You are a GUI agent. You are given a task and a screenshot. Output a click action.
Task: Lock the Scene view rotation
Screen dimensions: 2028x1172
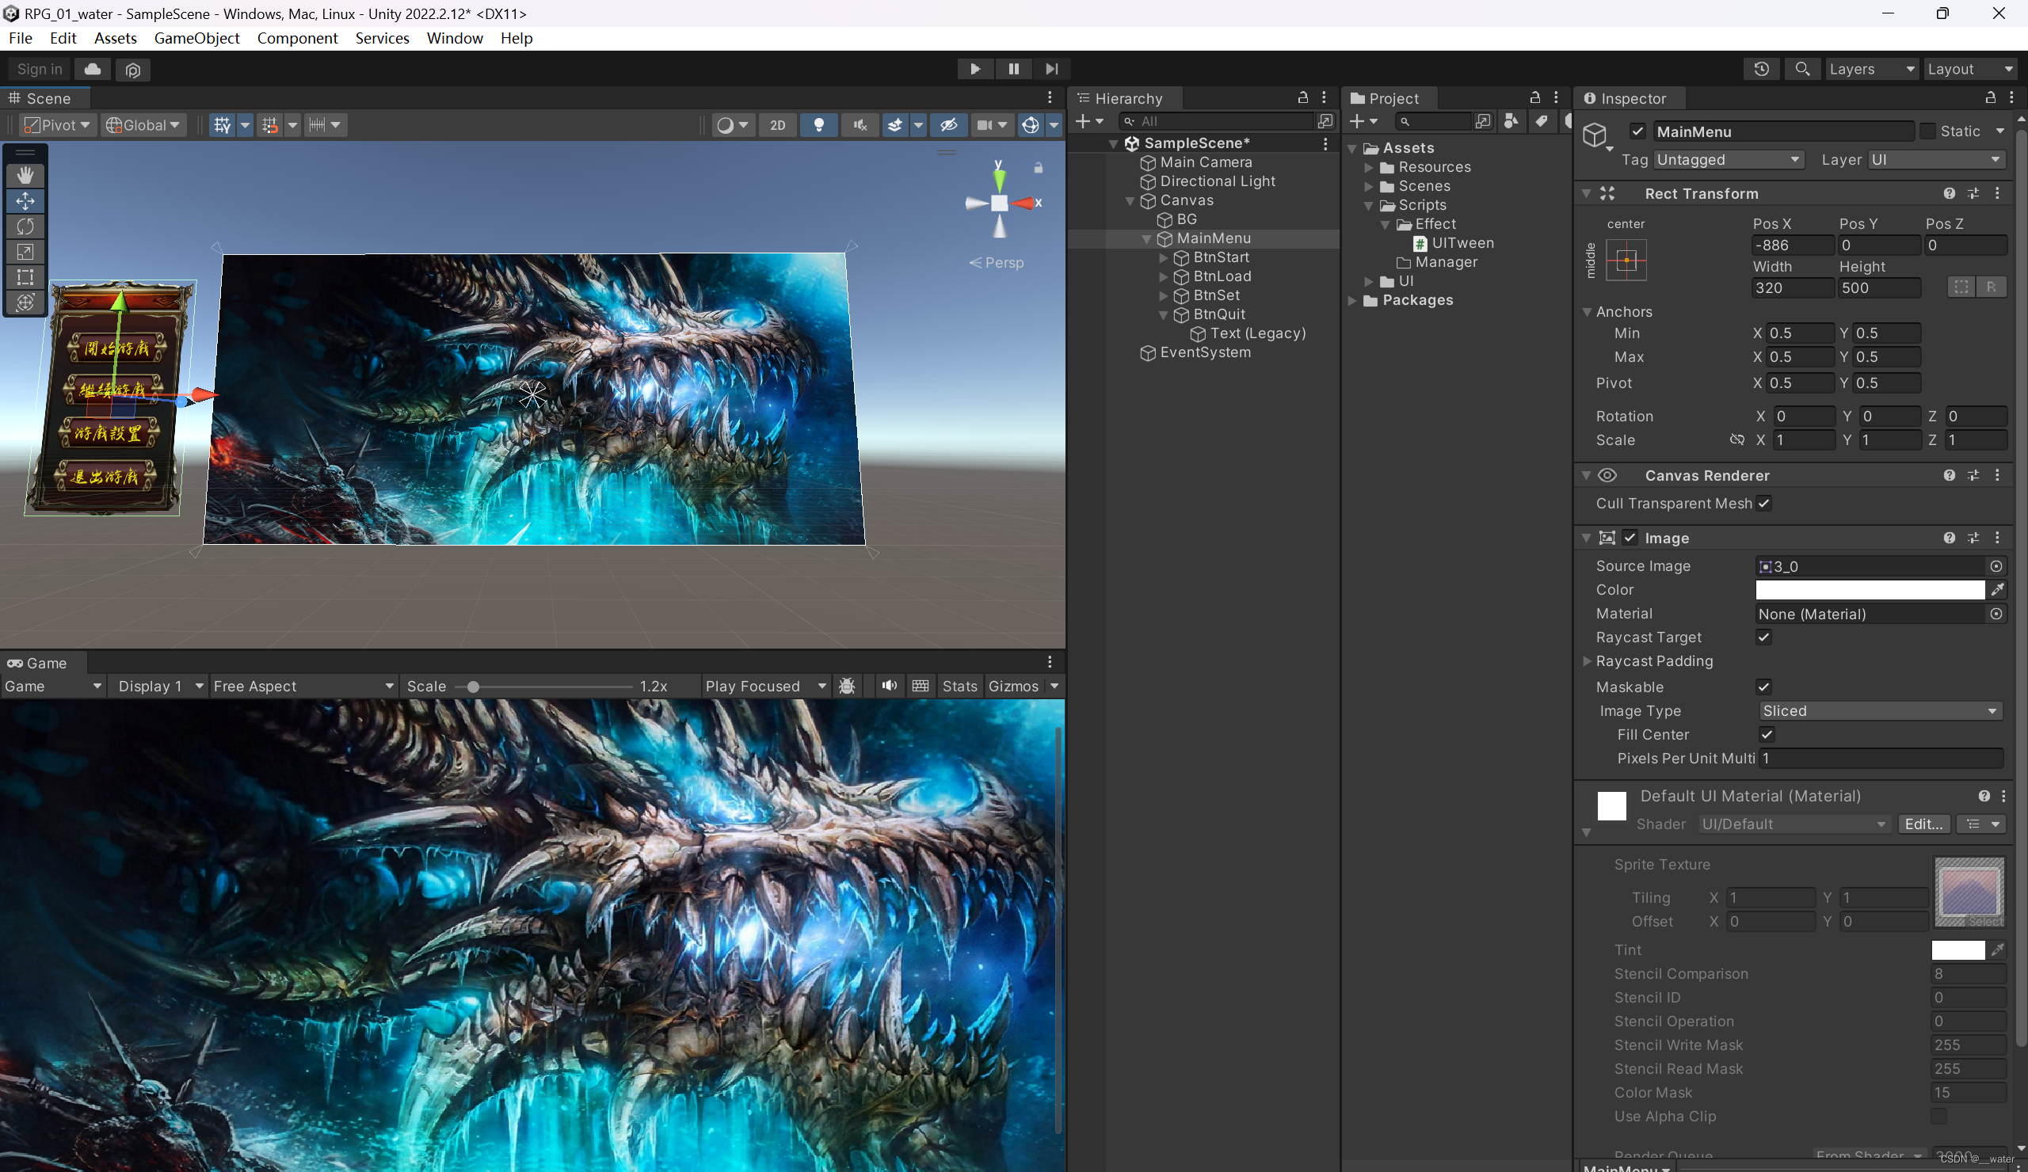click(x=1038, y=168)
